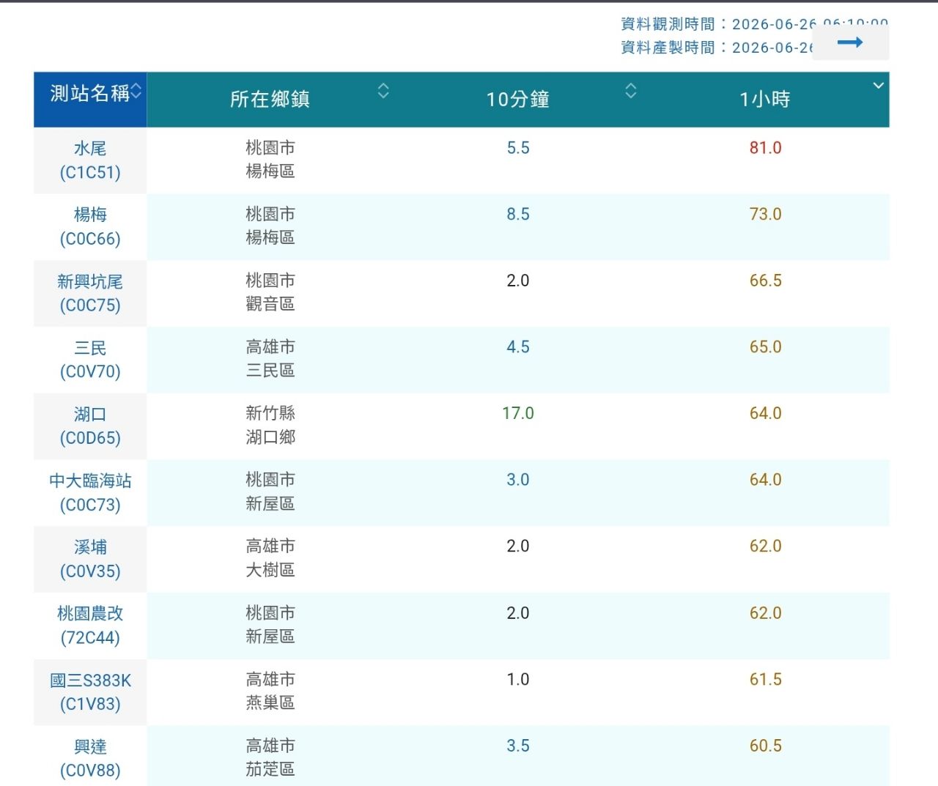Image resolution: width=938 pixels, height=786 pixels.
Task: Open station link 三民 (C0V70)
Action: point(90,360)
